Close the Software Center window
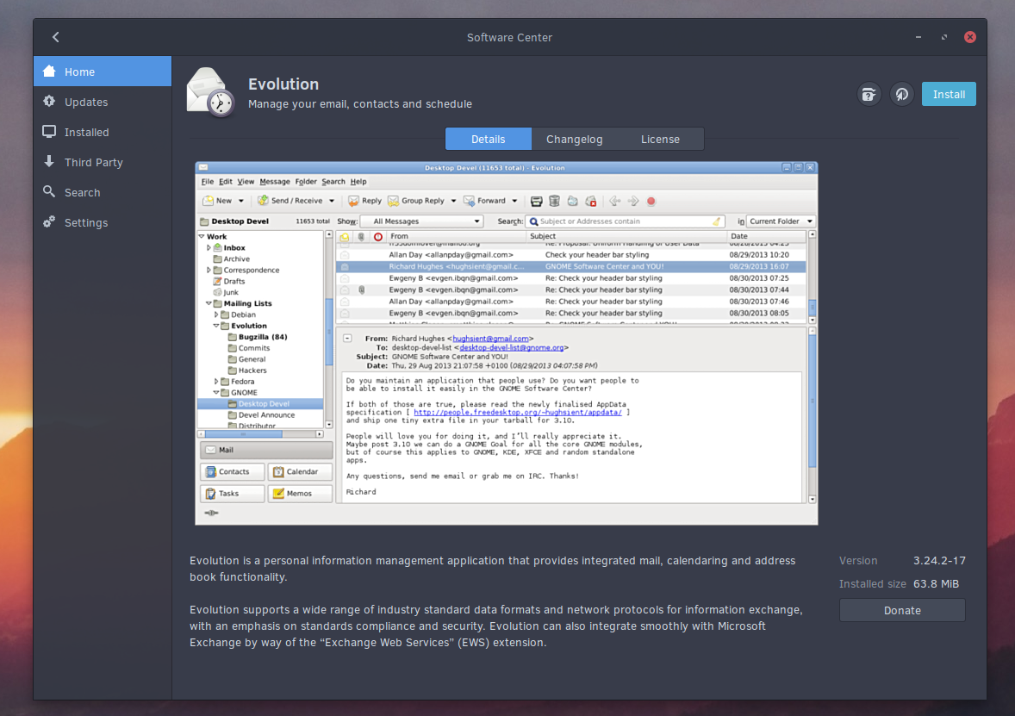The height and width of the screenshot is (716, 1015). pyautogui.click(x=969, y=37)
